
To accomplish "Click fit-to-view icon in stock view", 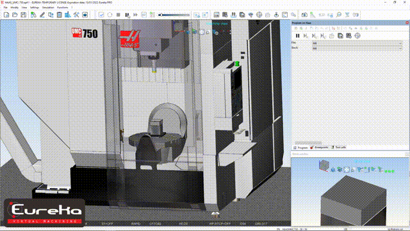I will (347, 169).
